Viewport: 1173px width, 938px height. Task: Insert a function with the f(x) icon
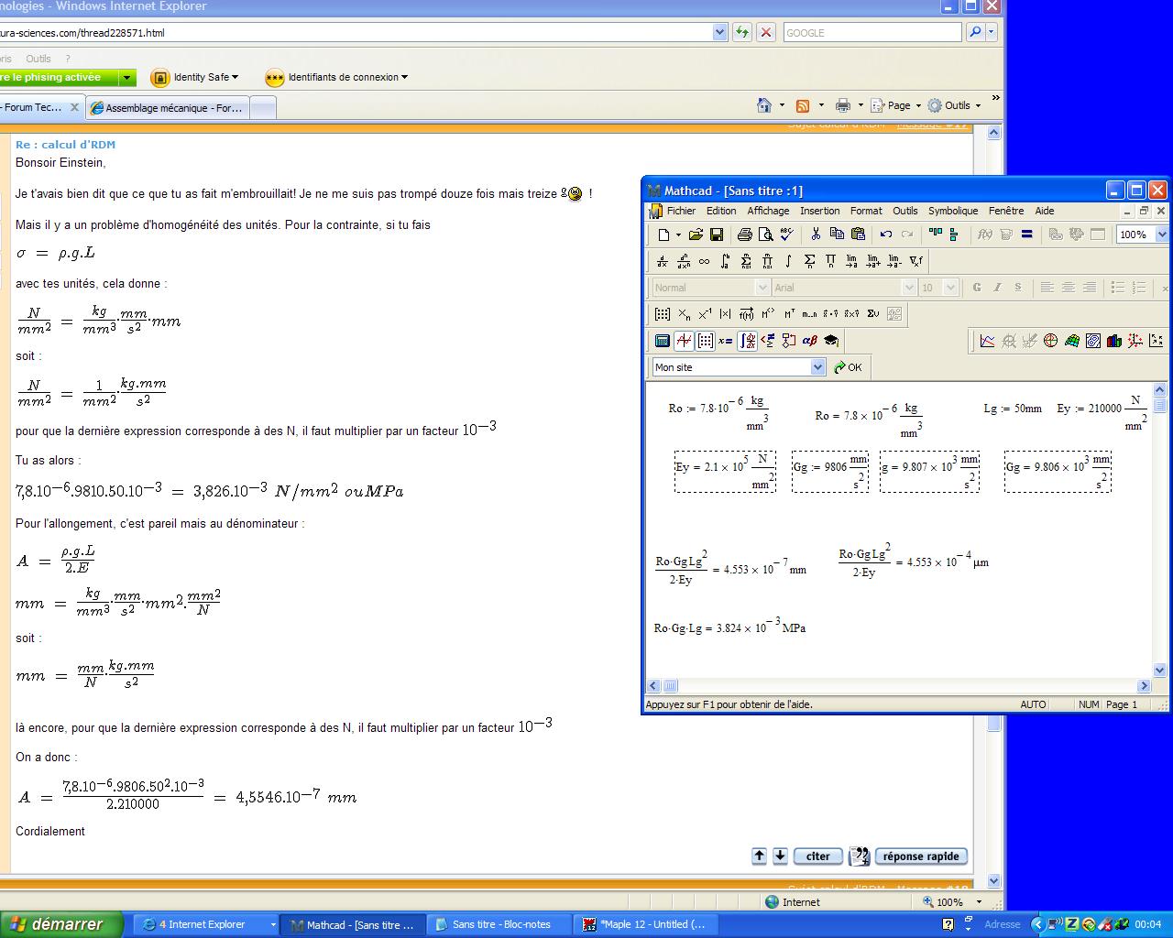pos(985,234)
